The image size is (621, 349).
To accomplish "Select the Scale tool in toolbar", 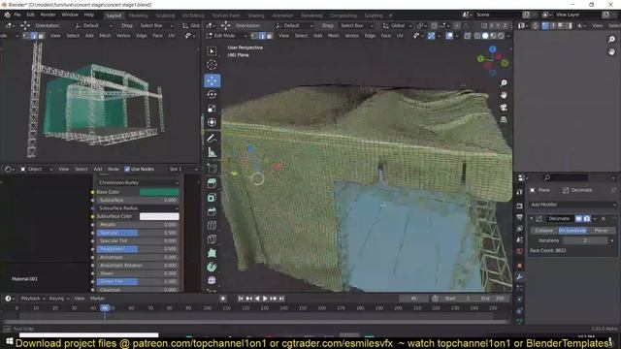I will click(212, 109).
